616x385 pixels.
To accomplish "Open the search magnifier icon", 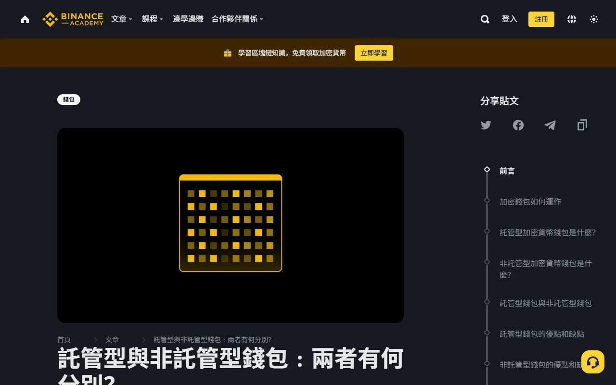I will point(485,19).
